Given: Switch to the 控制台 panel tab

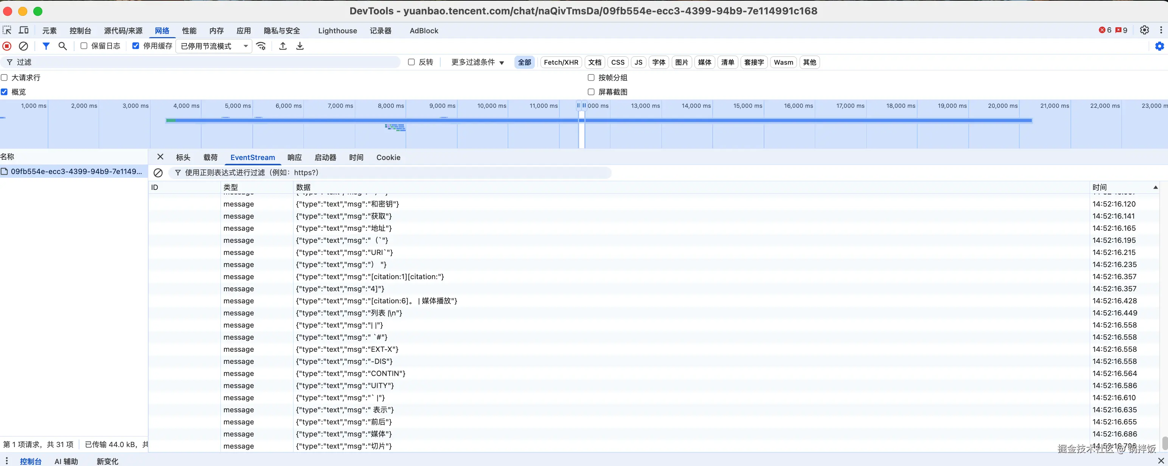Looking at the screenshot, I should (80, 31).
